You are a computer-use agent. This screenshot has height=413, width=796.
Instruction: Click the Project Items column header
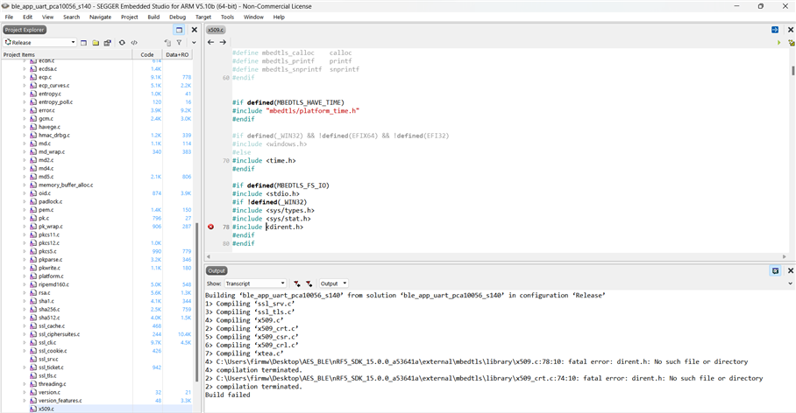(x=67, y=55)
